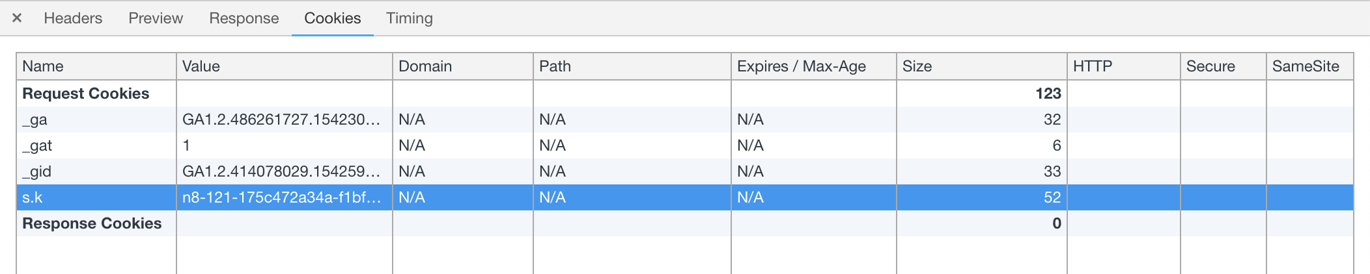Viewport: 1370px width, 274px height.
Task: Sort cookies by the Name column header
Action: tap(96, 66)
